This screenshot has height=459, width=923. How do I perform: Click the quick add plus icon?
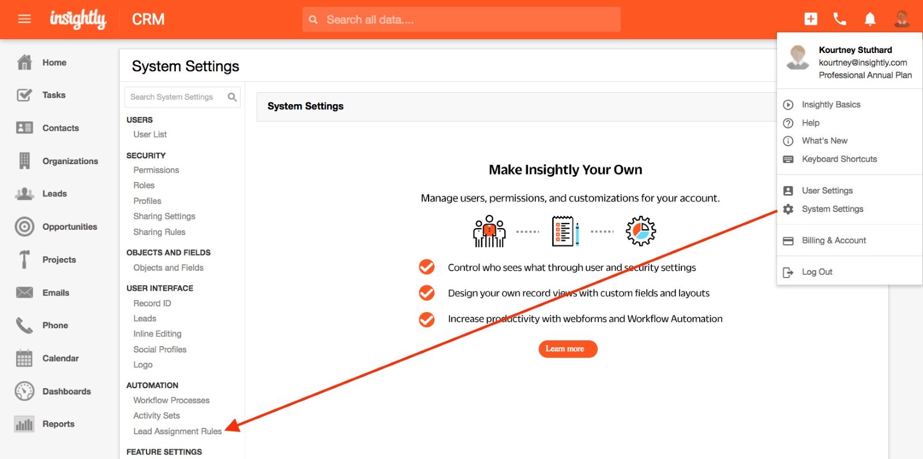click(811, 19)
